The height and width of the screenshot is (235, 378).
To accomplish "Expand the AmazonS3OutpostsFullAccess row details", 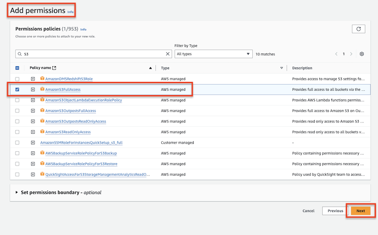I will (x=33, y=111).
